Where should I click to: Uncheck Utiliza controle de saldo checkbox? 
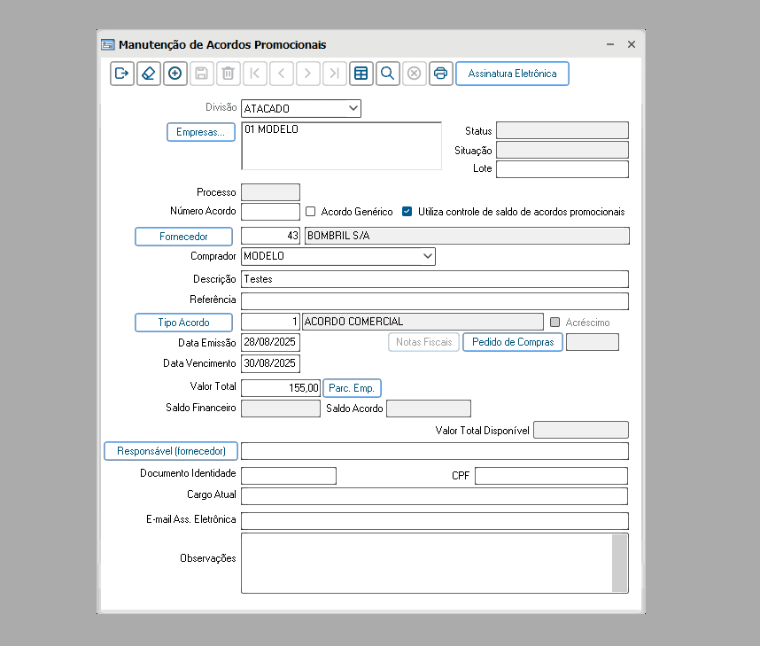(407, 212)
